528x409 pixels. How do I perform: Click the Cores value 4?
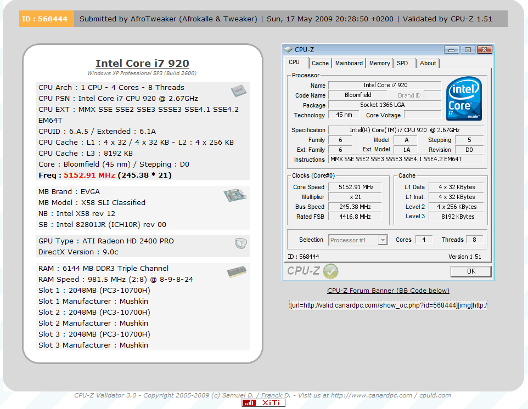point(424,240)
